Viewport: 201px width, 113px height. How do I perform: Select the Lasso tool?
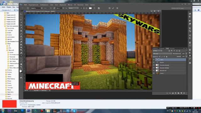[x=21, y=20]
